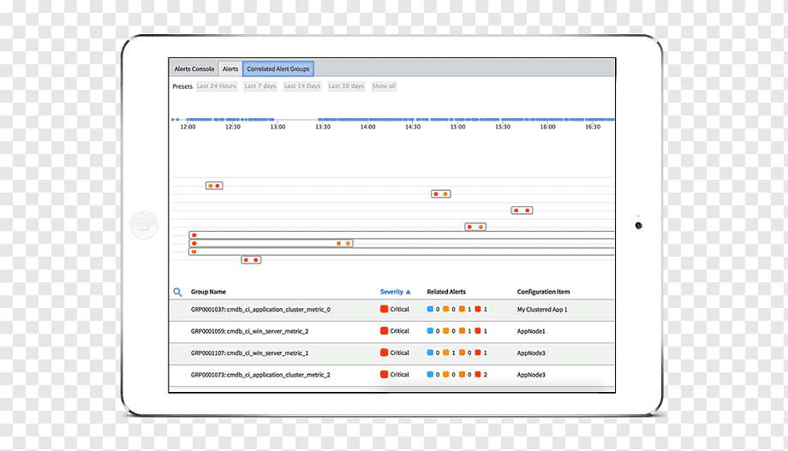788x451 pixels.
Task: Apply the Last 7 days preset
Action: [260, 86]
